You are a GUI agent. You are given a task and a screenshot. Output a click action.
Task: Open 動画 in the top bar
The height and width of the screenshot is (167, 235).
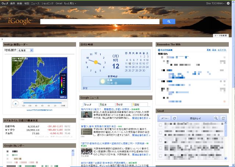(x=19, y=3)
